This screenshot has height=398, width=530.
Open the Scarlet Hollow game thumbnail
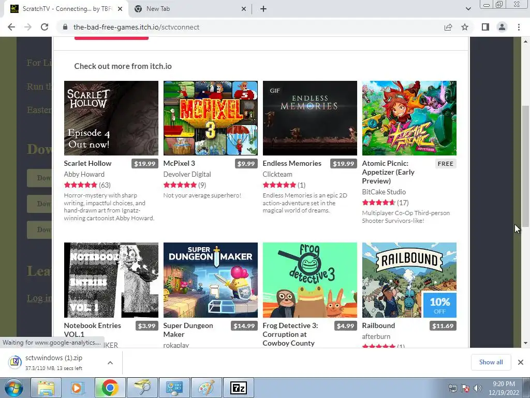coord(111,118)
